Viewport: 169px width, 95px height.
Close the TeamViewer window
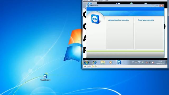pyautogui.click(x=162, y=6)
